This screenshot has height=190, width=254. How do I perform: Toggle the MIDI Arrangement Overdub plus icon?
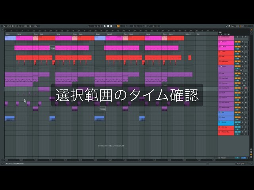[115, 26]
